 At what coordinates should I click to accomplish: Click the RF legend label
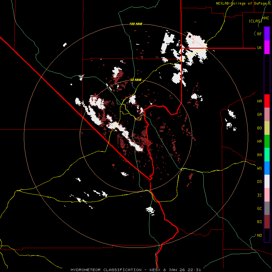point(259,34)
